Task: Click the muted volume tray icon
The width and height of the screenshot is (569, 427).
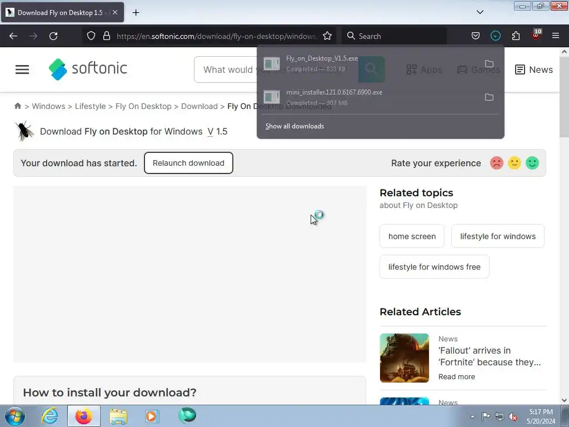Action: click(x=513, y=416)
